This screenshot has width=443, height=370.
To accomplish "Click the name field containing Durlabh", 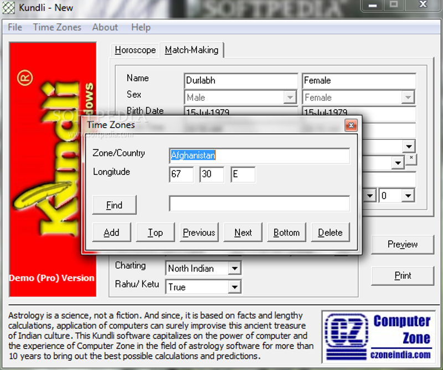I will point(241,80).
